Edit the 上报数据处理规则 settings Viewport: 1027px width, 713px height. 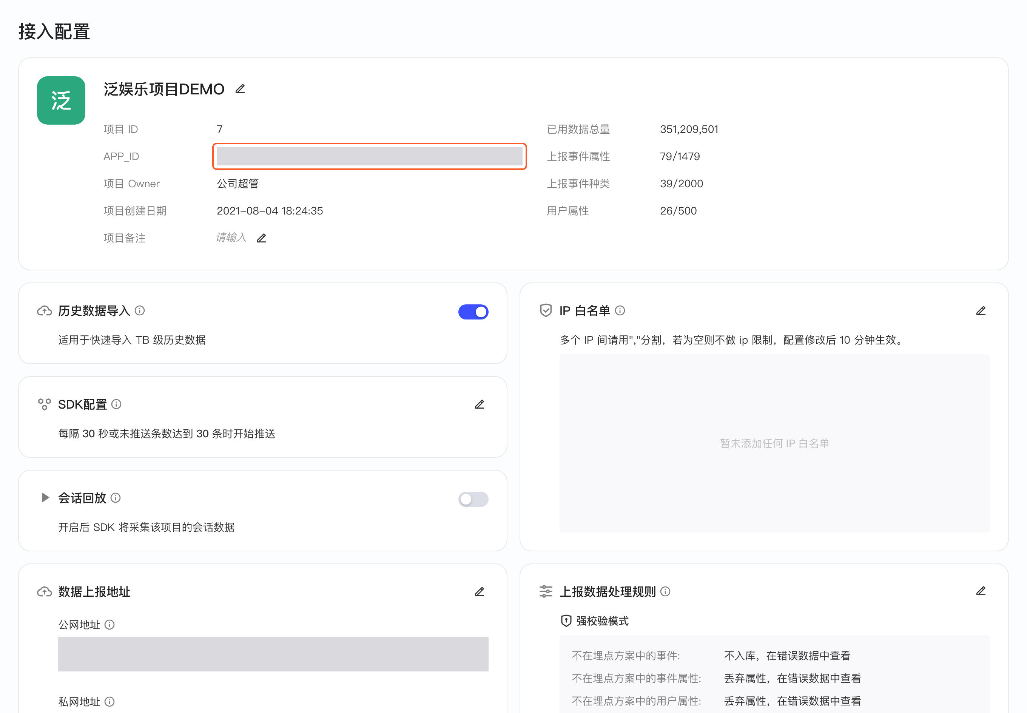point(981,591)
